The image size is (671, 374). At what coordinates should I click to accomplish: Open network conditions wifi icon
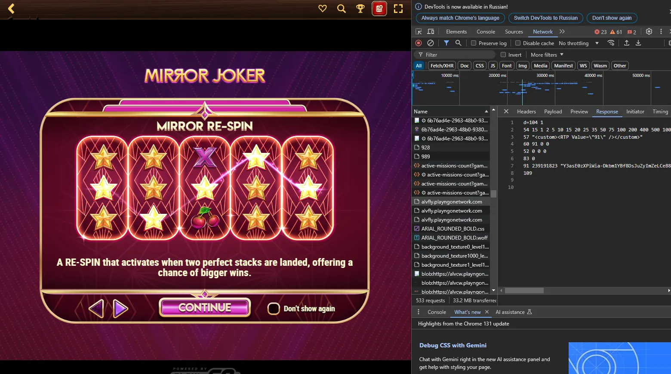[x=611, y=43]
